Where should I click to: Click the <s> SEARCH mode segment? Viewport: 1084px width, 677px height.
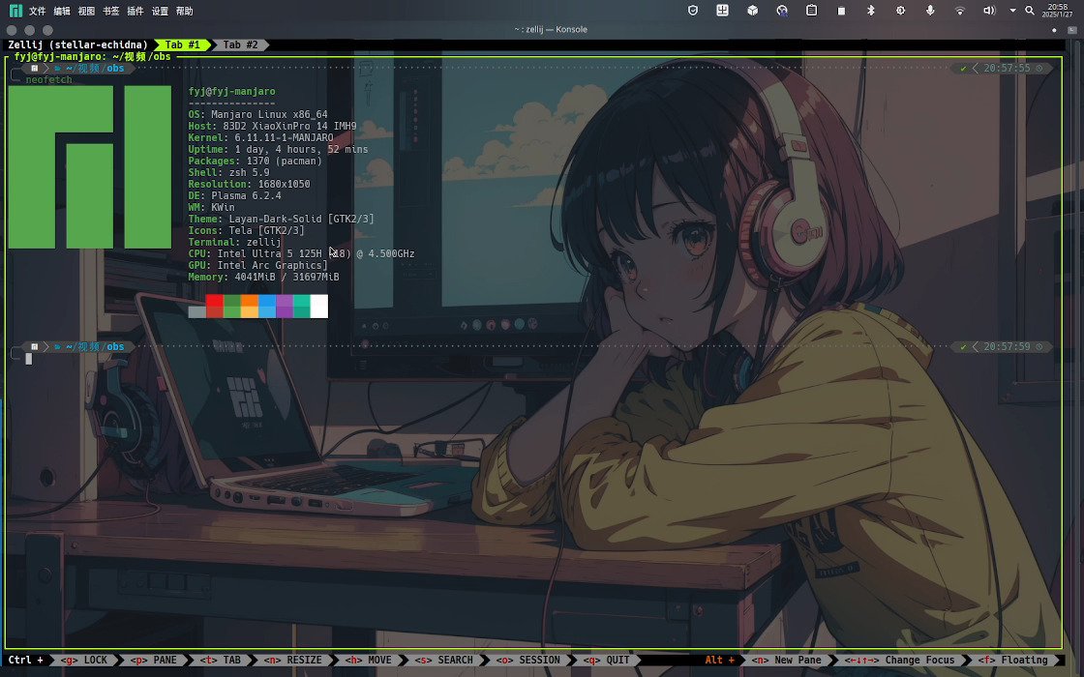coord(444,661)
